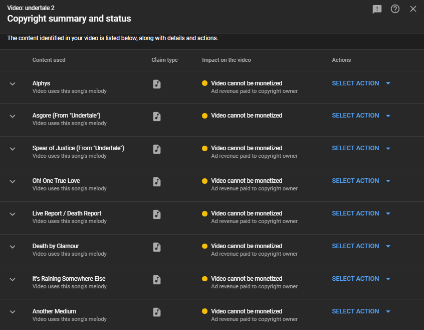This screenshot has width=424, height=330.
Task: Click the Spear of Justice song title
Action: (78, 148)
